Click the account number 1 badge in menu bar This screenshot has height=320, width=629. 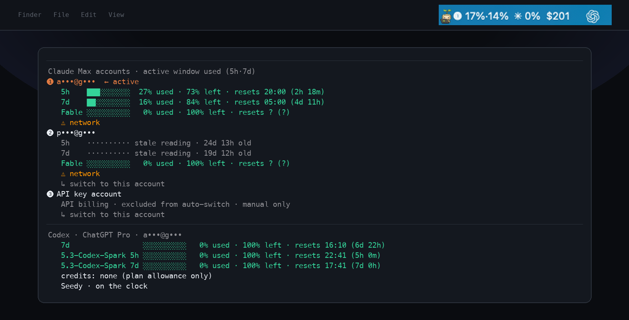[458, 16]
